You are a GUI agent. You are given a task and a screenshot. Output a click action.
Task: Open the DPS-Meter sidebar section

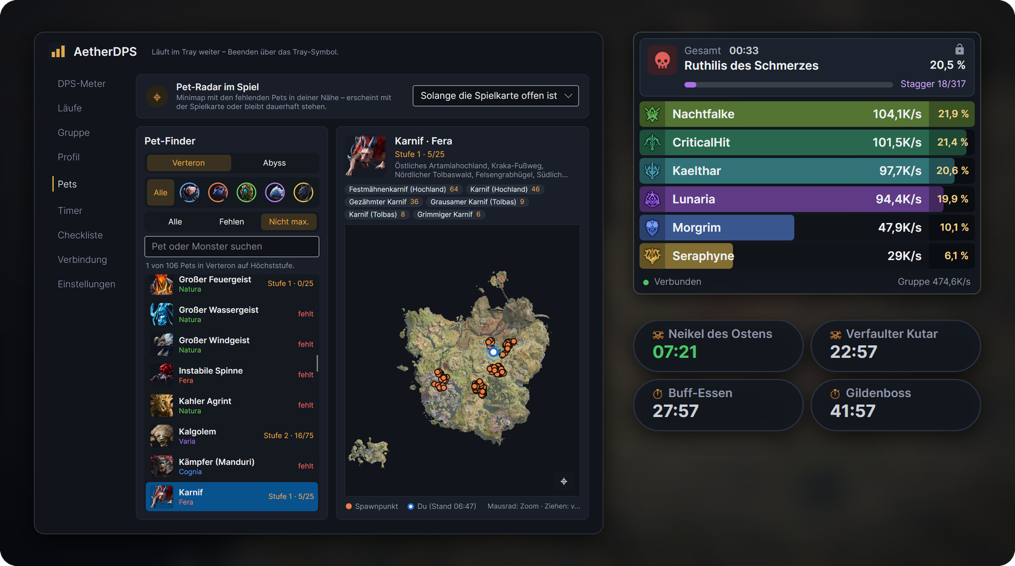82,84
